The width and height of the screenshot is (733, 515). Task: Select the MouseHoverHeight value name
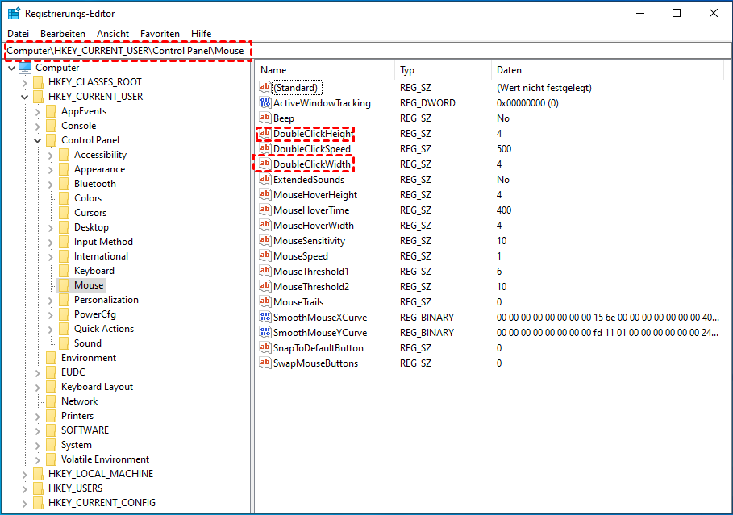[x=315, y=195]
